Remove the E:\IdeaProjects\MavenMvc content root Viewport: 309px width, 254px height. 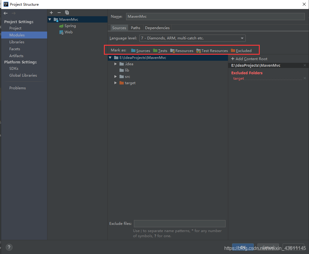pos(305,65)
